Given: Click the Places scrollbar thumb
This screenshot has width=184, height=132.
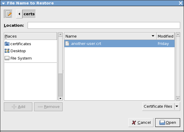Looking at the screenshot, I should 61,85.
